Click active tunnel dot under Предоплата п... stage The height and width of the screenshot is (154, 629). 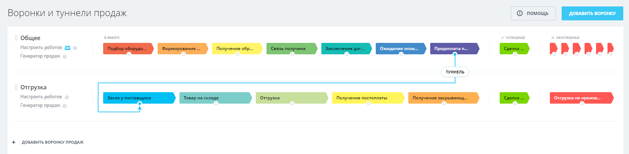click(455, 54)
